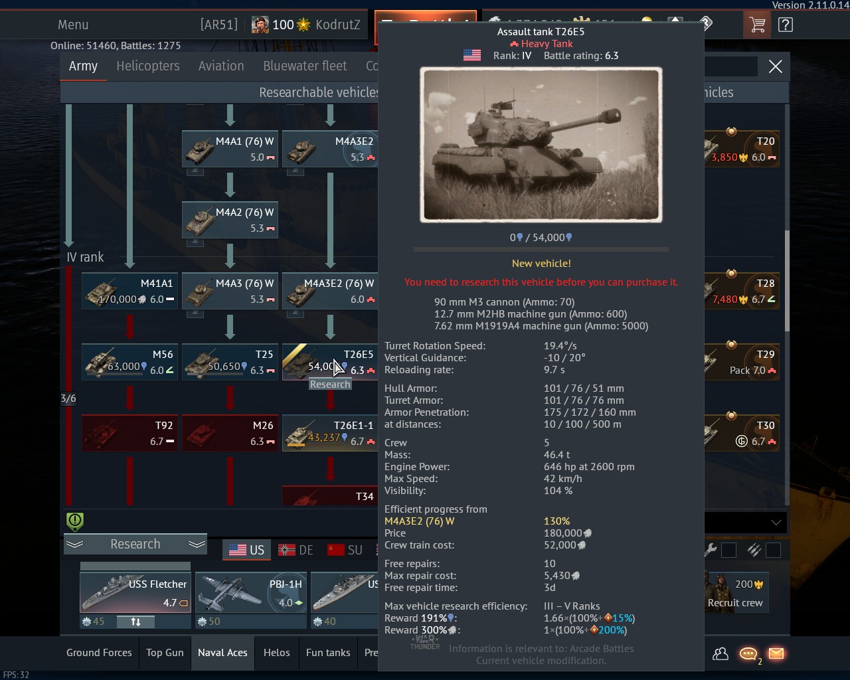Open the Fun tanks preset
Viewport: 850px width, 680px height.
tap(328, 653)
